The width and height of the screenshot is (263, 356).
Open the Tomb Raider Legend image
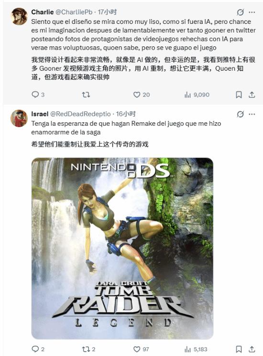coord(122,248)
